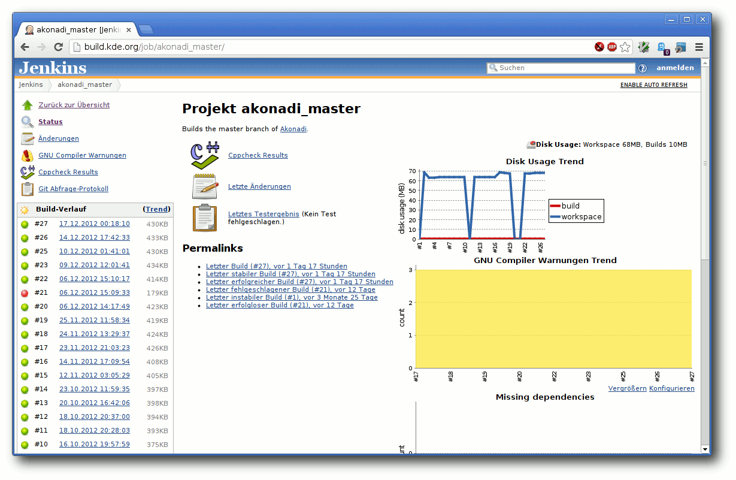Open a new browser tab
The image size is (736, 480).
[146, 29]
